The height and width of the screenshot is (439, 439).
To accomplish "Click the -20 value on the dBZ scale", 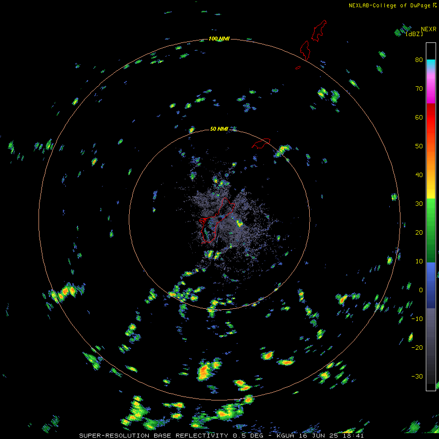I will (417, 347).
